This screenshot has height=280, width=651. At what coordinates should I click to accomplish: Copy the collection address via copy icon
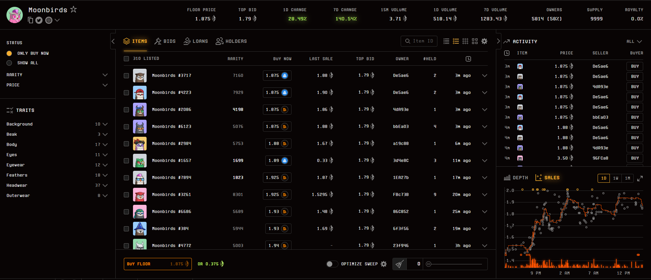30,20
